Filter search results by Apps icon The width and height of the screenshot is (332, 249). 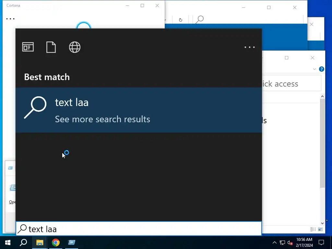click(x=28, y=47)
